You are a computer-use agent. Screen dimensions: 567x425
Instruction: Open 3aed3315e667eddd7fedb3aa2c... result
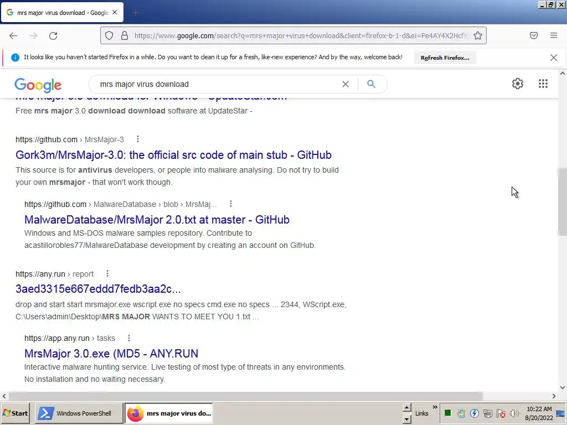coord(98,289)
